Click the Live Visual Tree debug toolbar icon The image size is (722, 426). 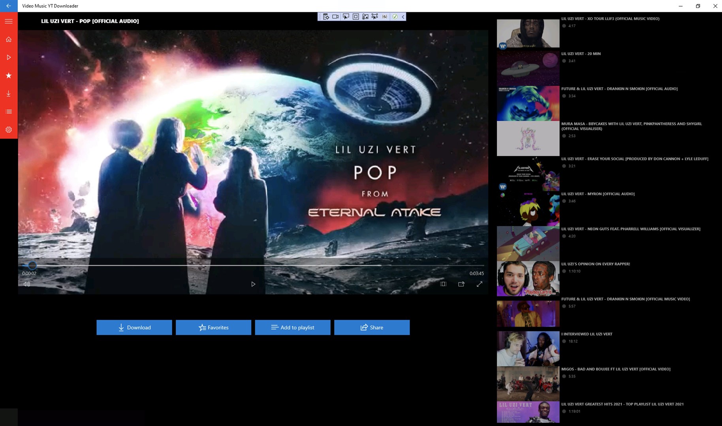(x=326, y=17)
